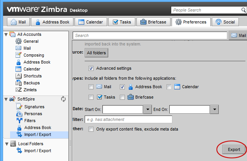Click the sidebar splitter grip handle
Image resolution: width=247 pixels, height=161 pixels.
pyautogui.click(x=70, y=144)
